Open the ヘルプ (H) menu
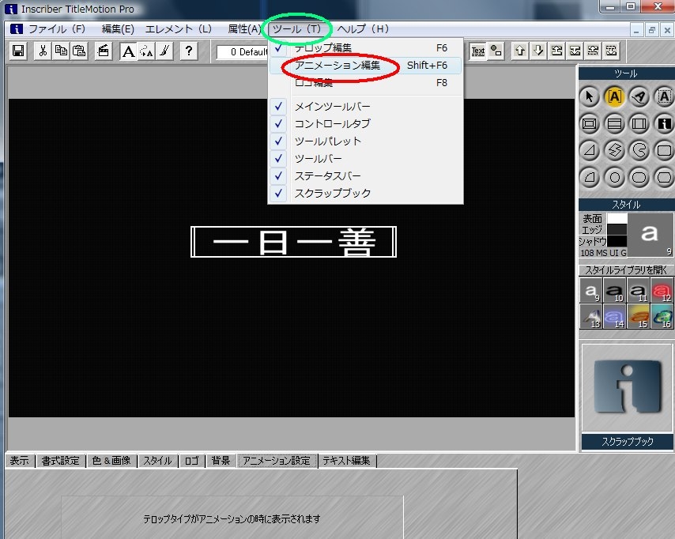Image resolution: width=675 pixels, height=539 pixels. click(x=363, y=28)
